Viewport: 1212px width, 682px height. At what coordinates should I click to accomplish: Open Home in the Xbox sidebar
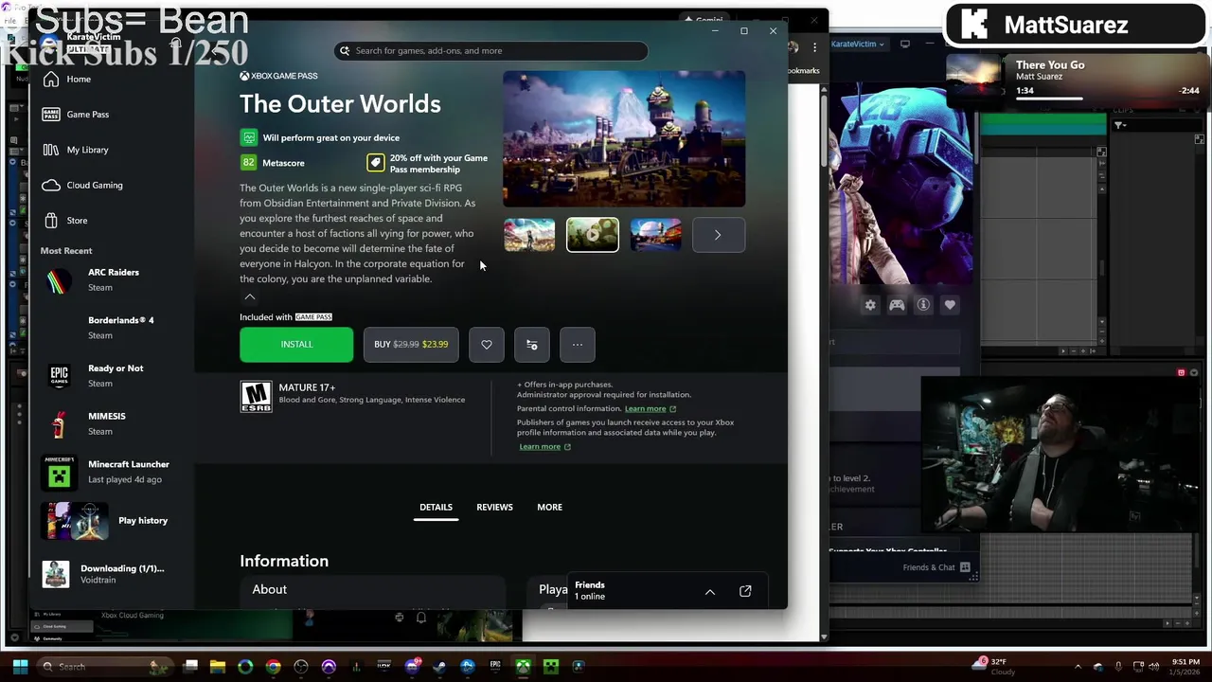coord(66,79)
